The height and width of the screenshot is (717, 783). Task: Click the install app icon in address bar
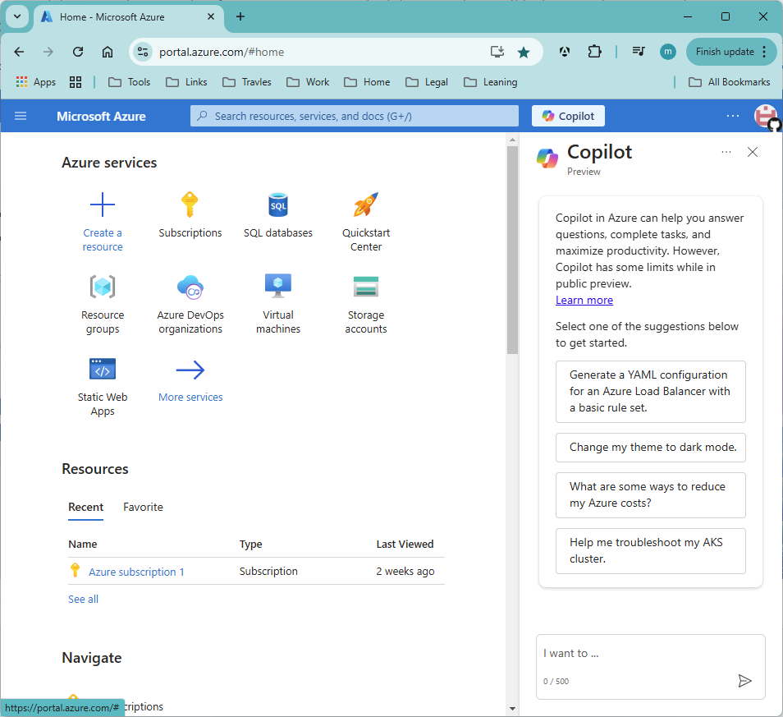tap(497, 52)
